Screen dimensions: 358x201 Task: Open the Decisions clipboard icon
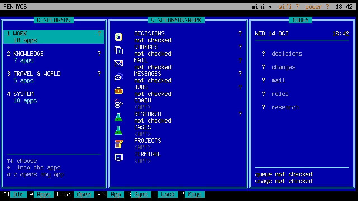click(119, 37)
